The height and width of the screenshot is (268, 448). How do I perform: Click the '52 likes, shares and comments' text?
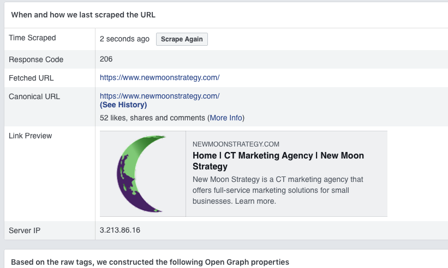point(152,118)
